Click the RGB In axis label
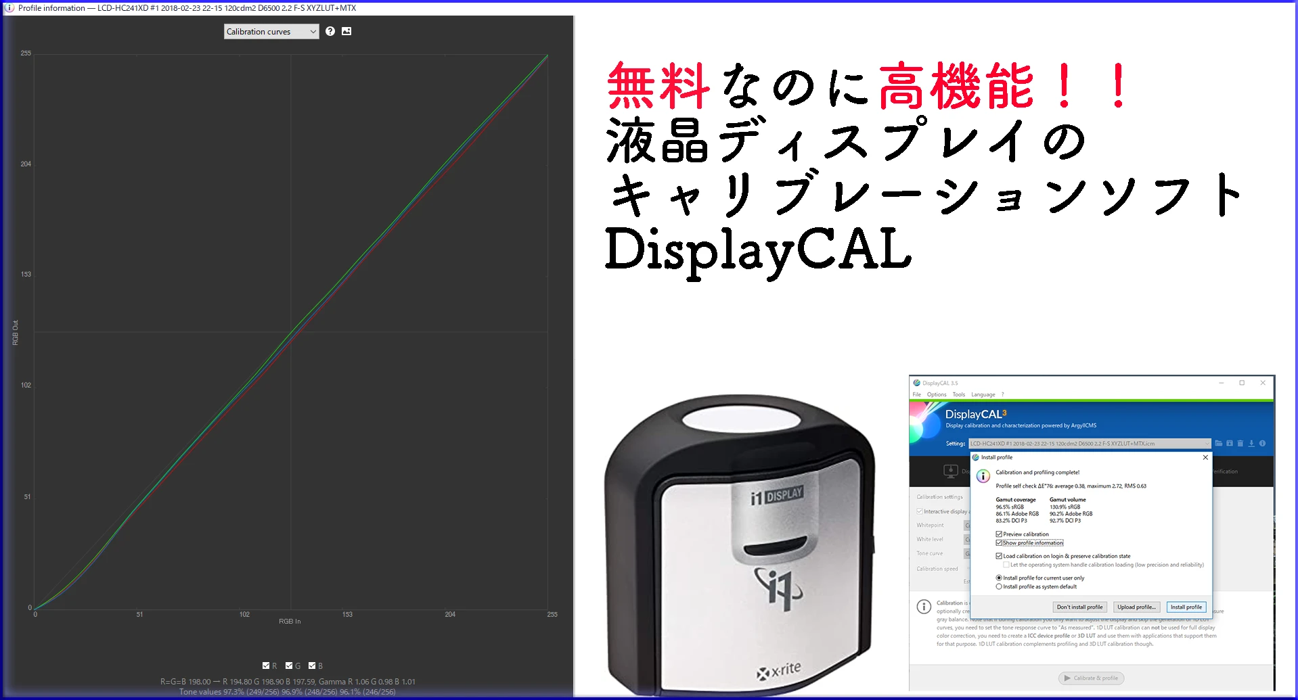1298x700 pixels. (x=290, y=621)
